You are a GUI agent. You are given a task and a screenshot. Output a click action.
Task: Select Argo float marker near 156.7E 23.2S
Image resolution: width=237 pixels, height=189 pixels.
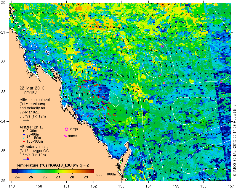coord(222,98)
